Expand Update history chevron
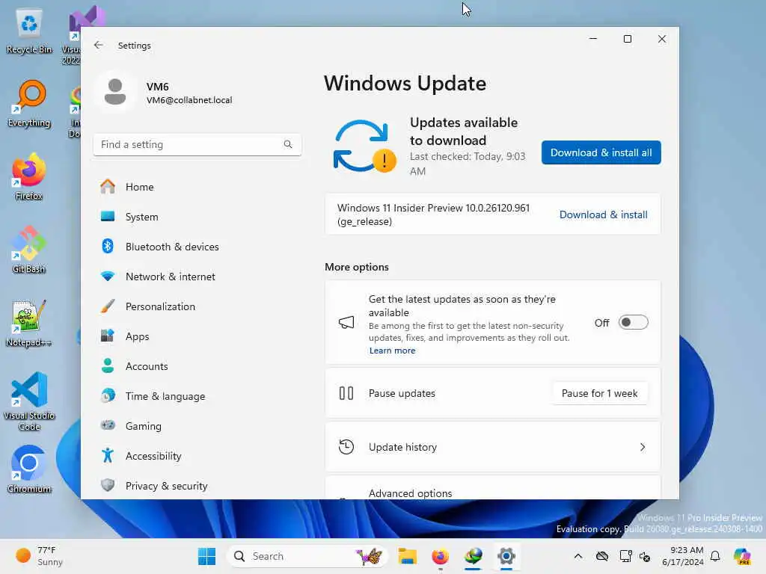 pos(643,447)
